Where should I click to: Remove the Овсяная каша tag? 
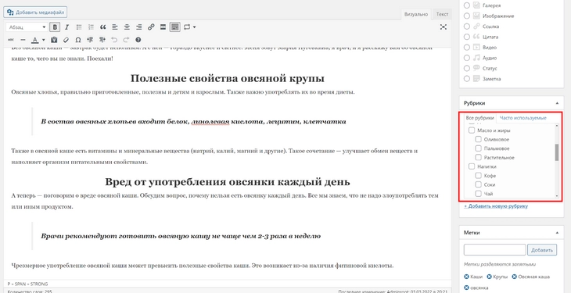(x=514, y=277)
